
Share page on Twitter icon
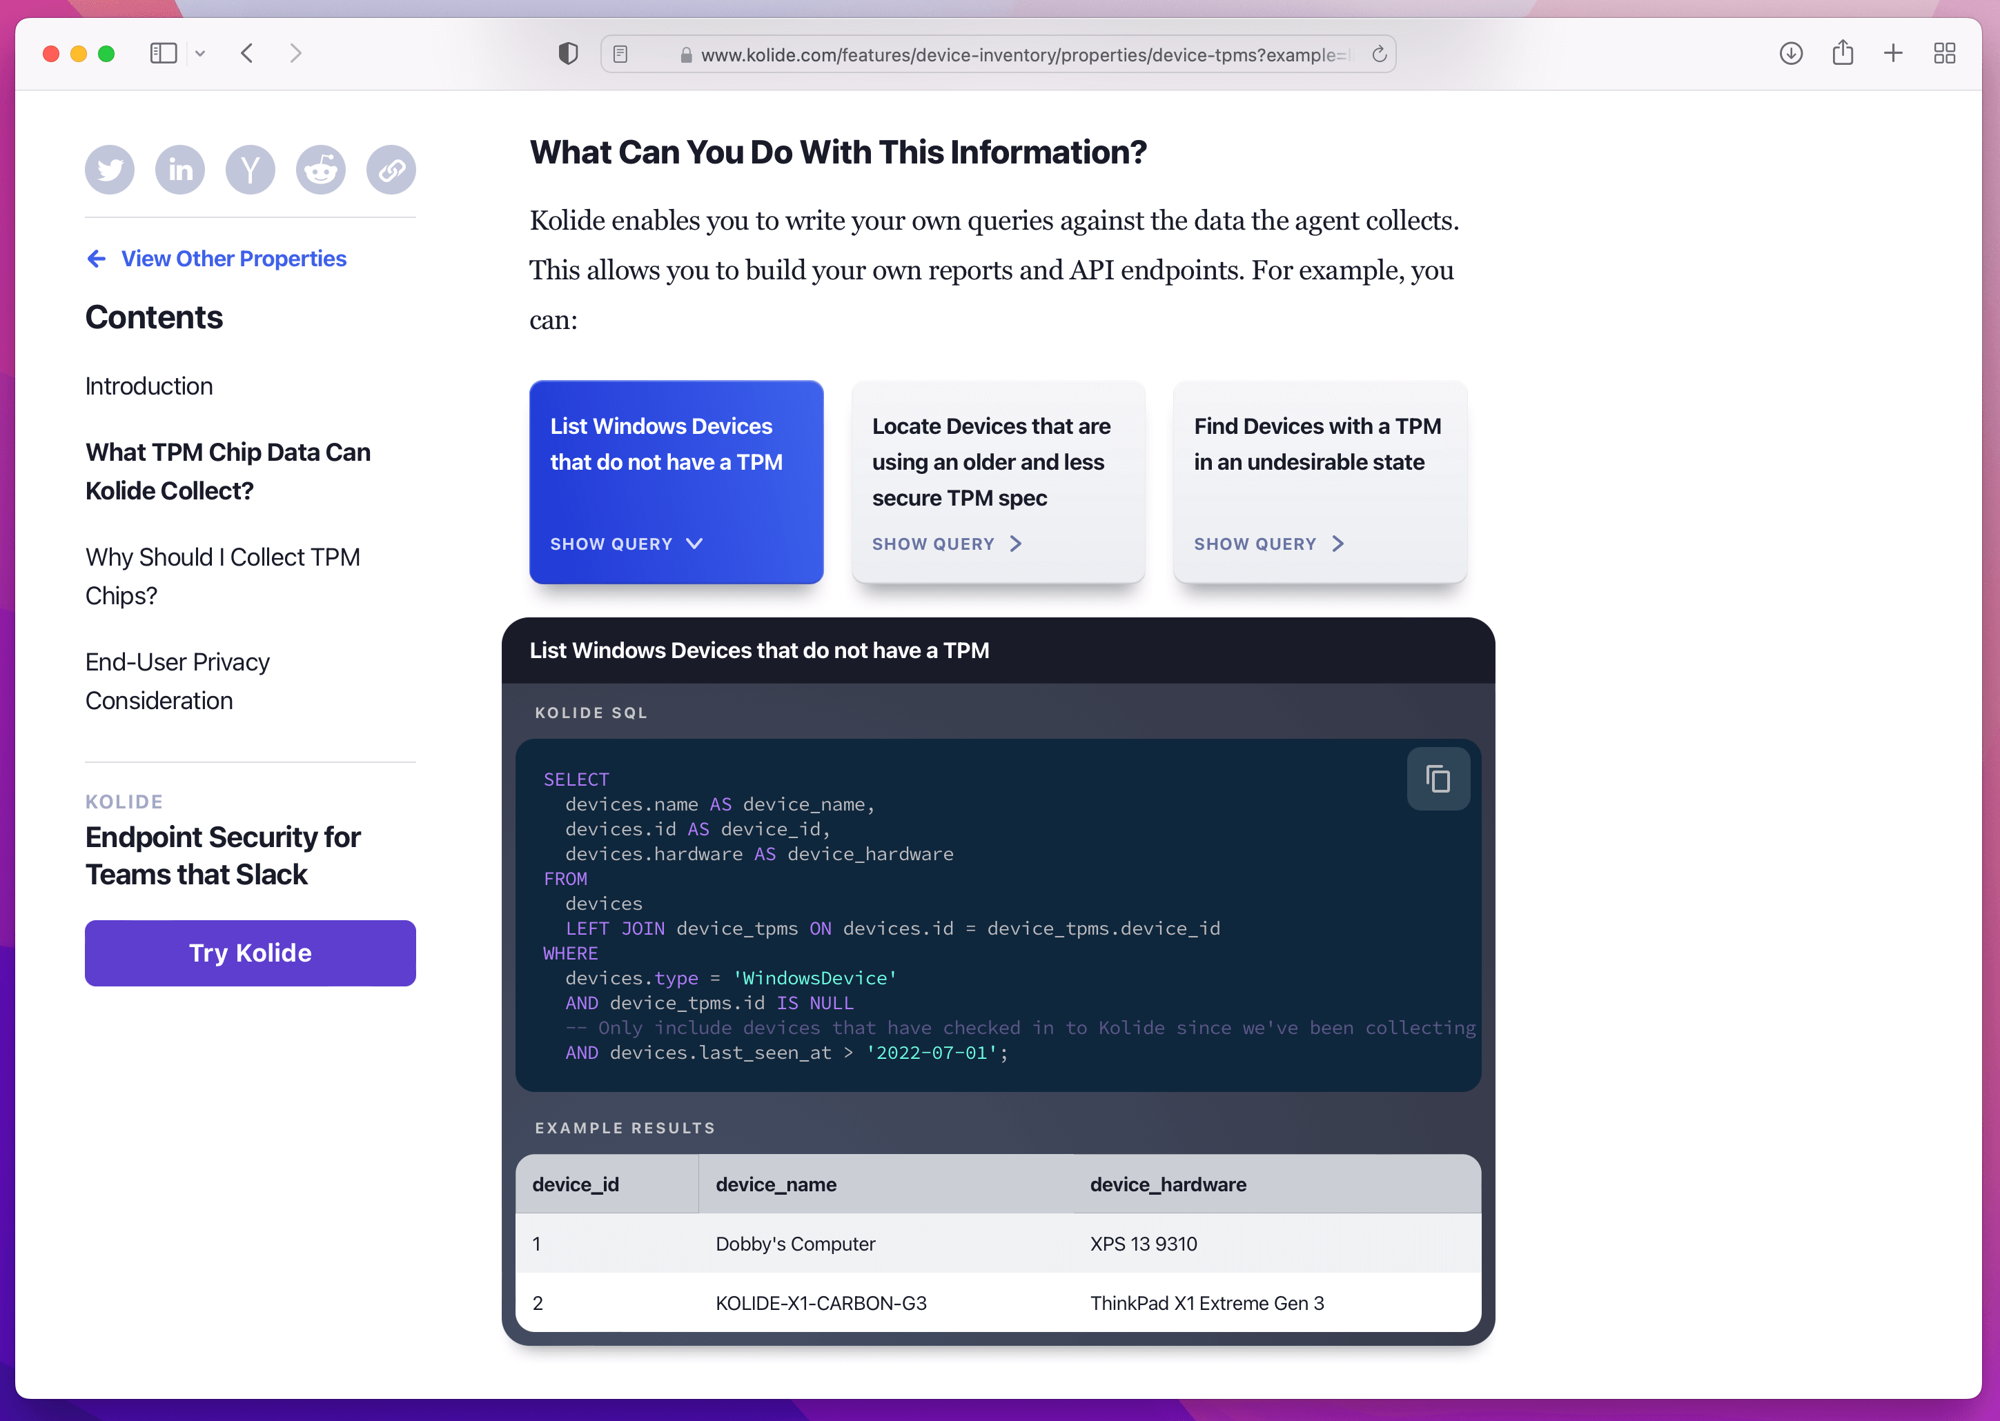pyautogui.click(x=110, y=170)
